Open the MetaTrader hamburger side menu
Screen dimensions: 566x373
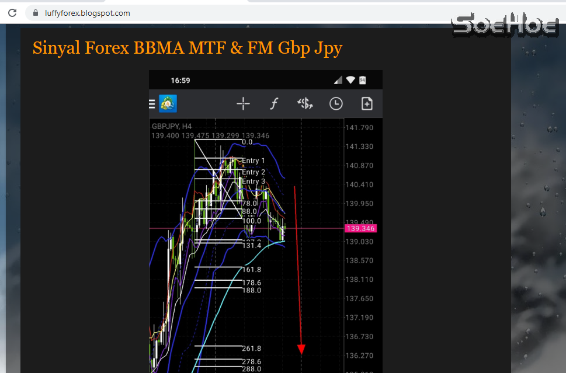point(151,103)
